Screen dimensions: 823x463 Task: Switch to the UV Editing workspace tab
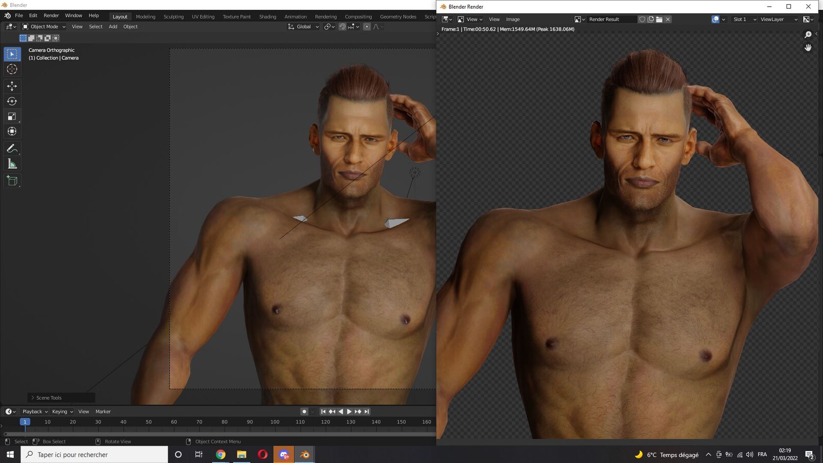point(203,16)
